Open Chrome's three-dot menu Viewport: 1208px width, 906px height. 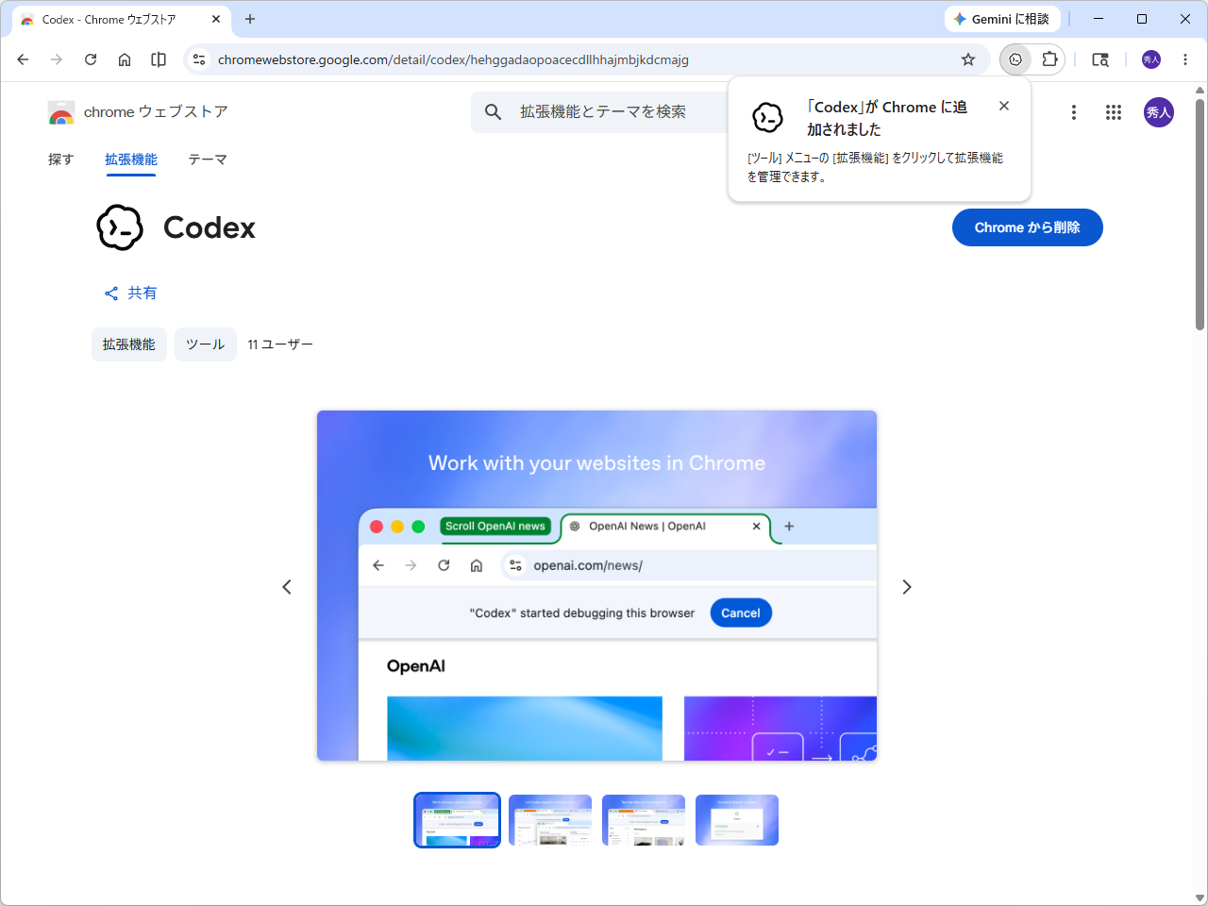point(1185,59)
